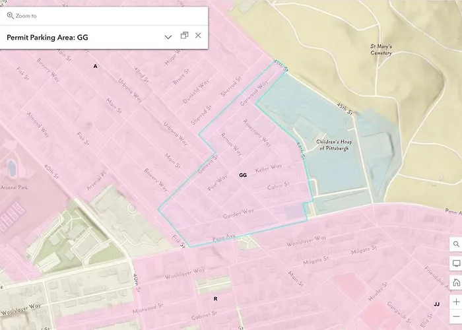
Task: Select the permit area R label
Action: [x=215, y=299]
